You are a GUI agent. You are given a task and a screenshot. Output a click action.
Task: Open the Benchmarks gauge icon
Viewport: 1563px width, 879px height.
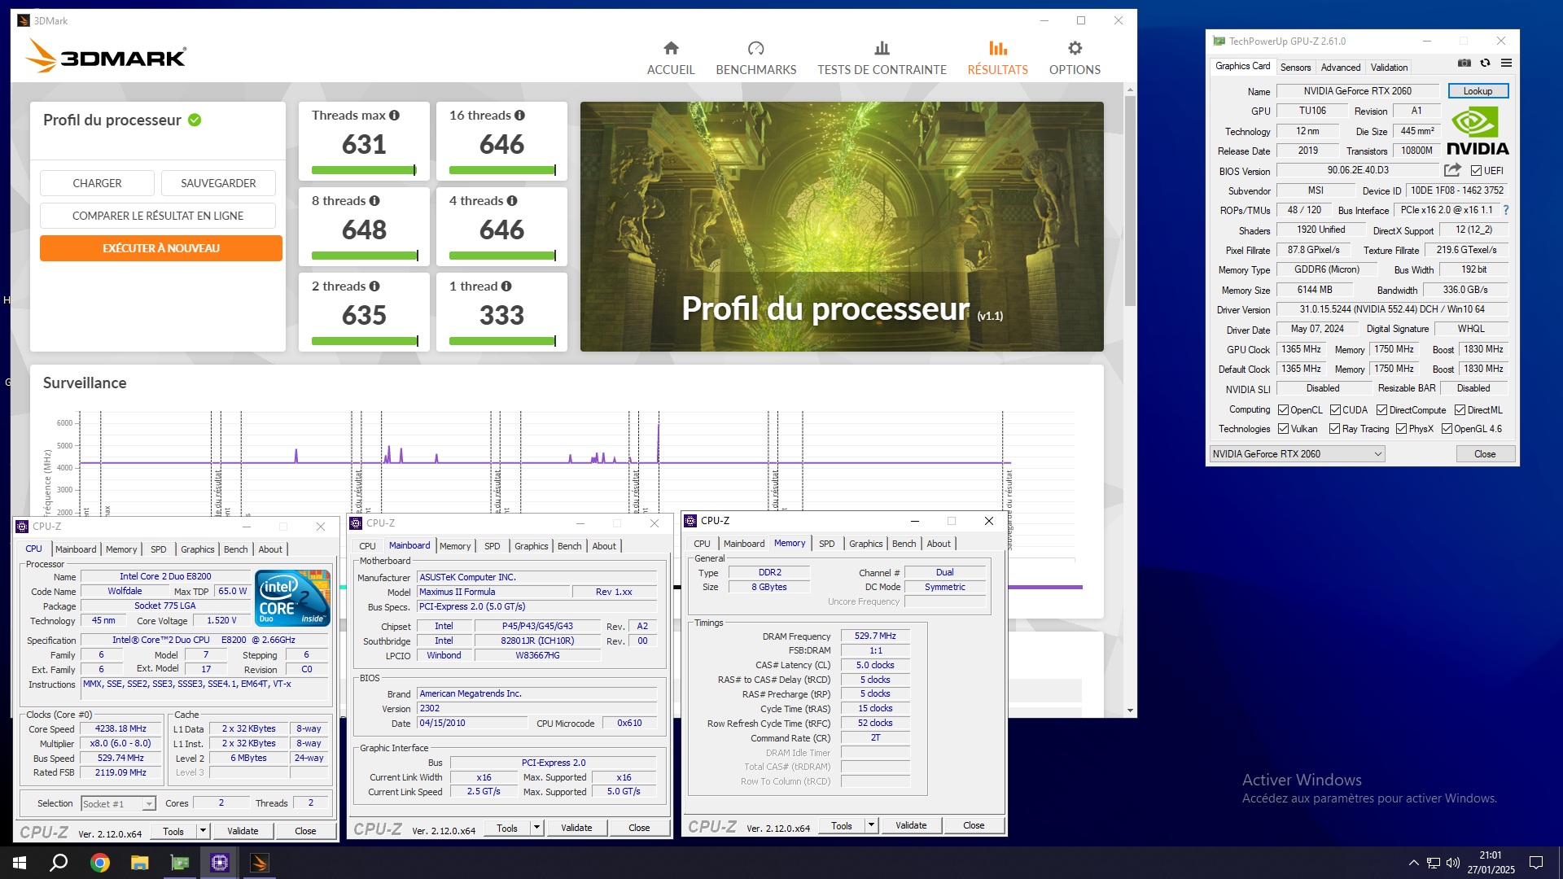tap(756, 48)
